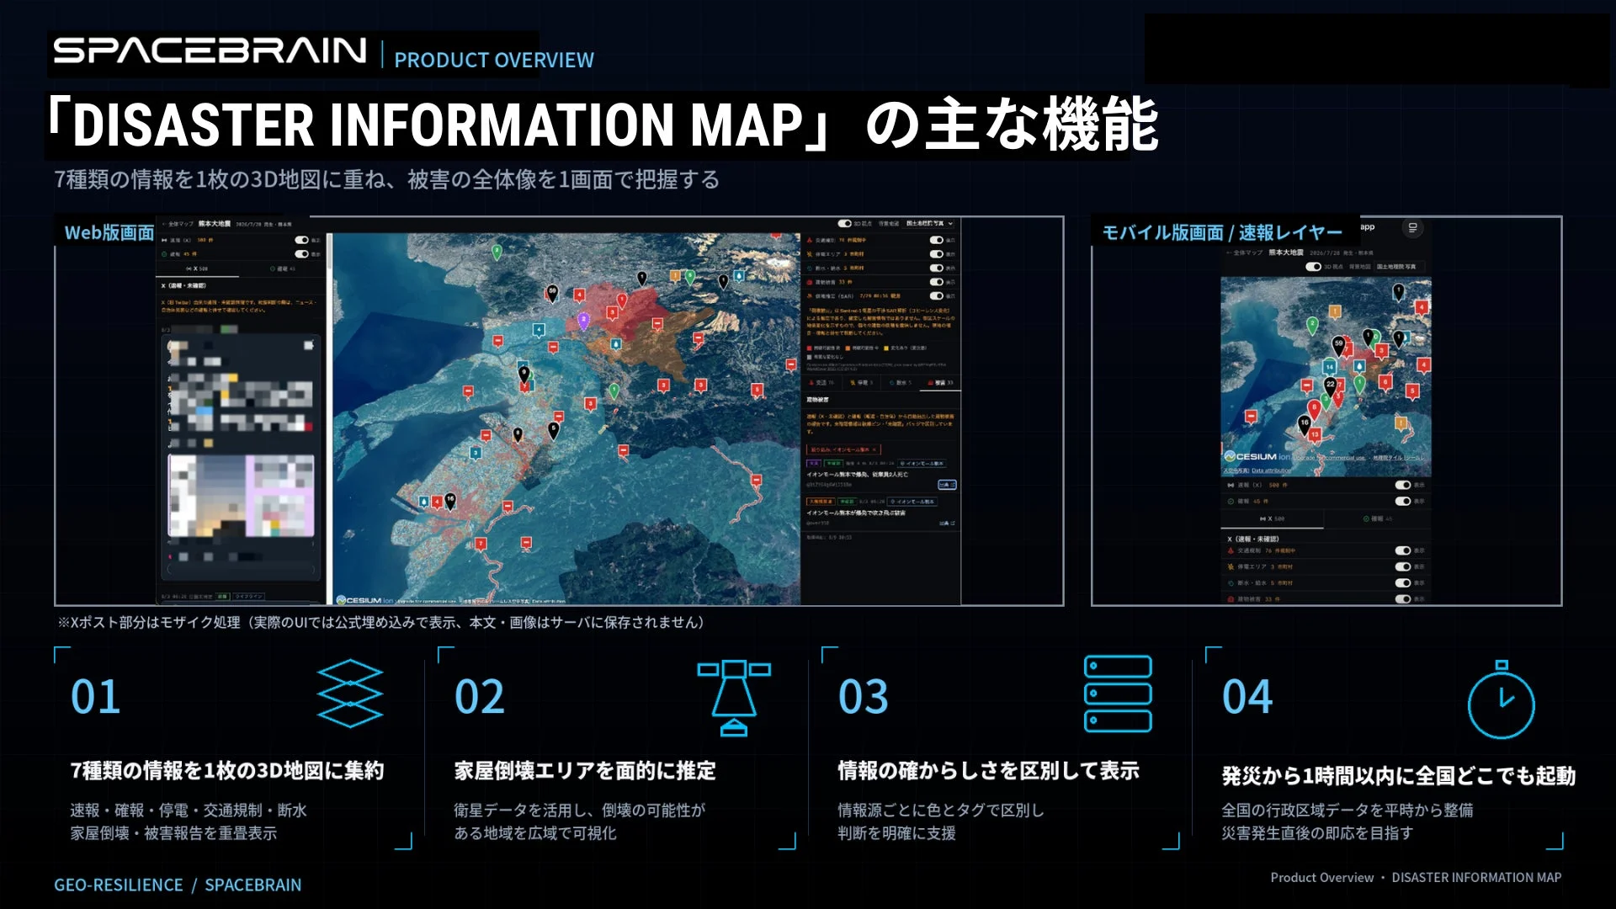Toggle 交通規制 layer in Web right panel
The width and height of the screenshot is (1616, 909).
click(936, 240)
